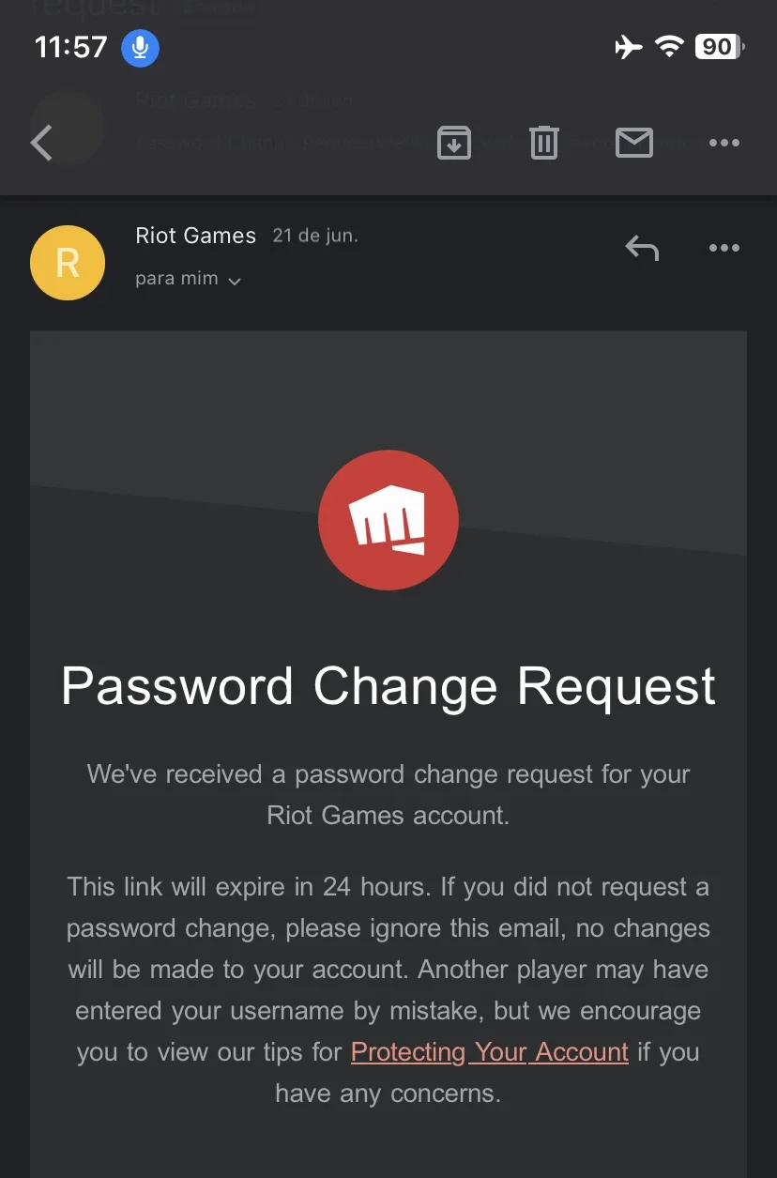The image size is (777, 1178).
Task: Tap the battery indicator showing 90
Action: [719, 47]
